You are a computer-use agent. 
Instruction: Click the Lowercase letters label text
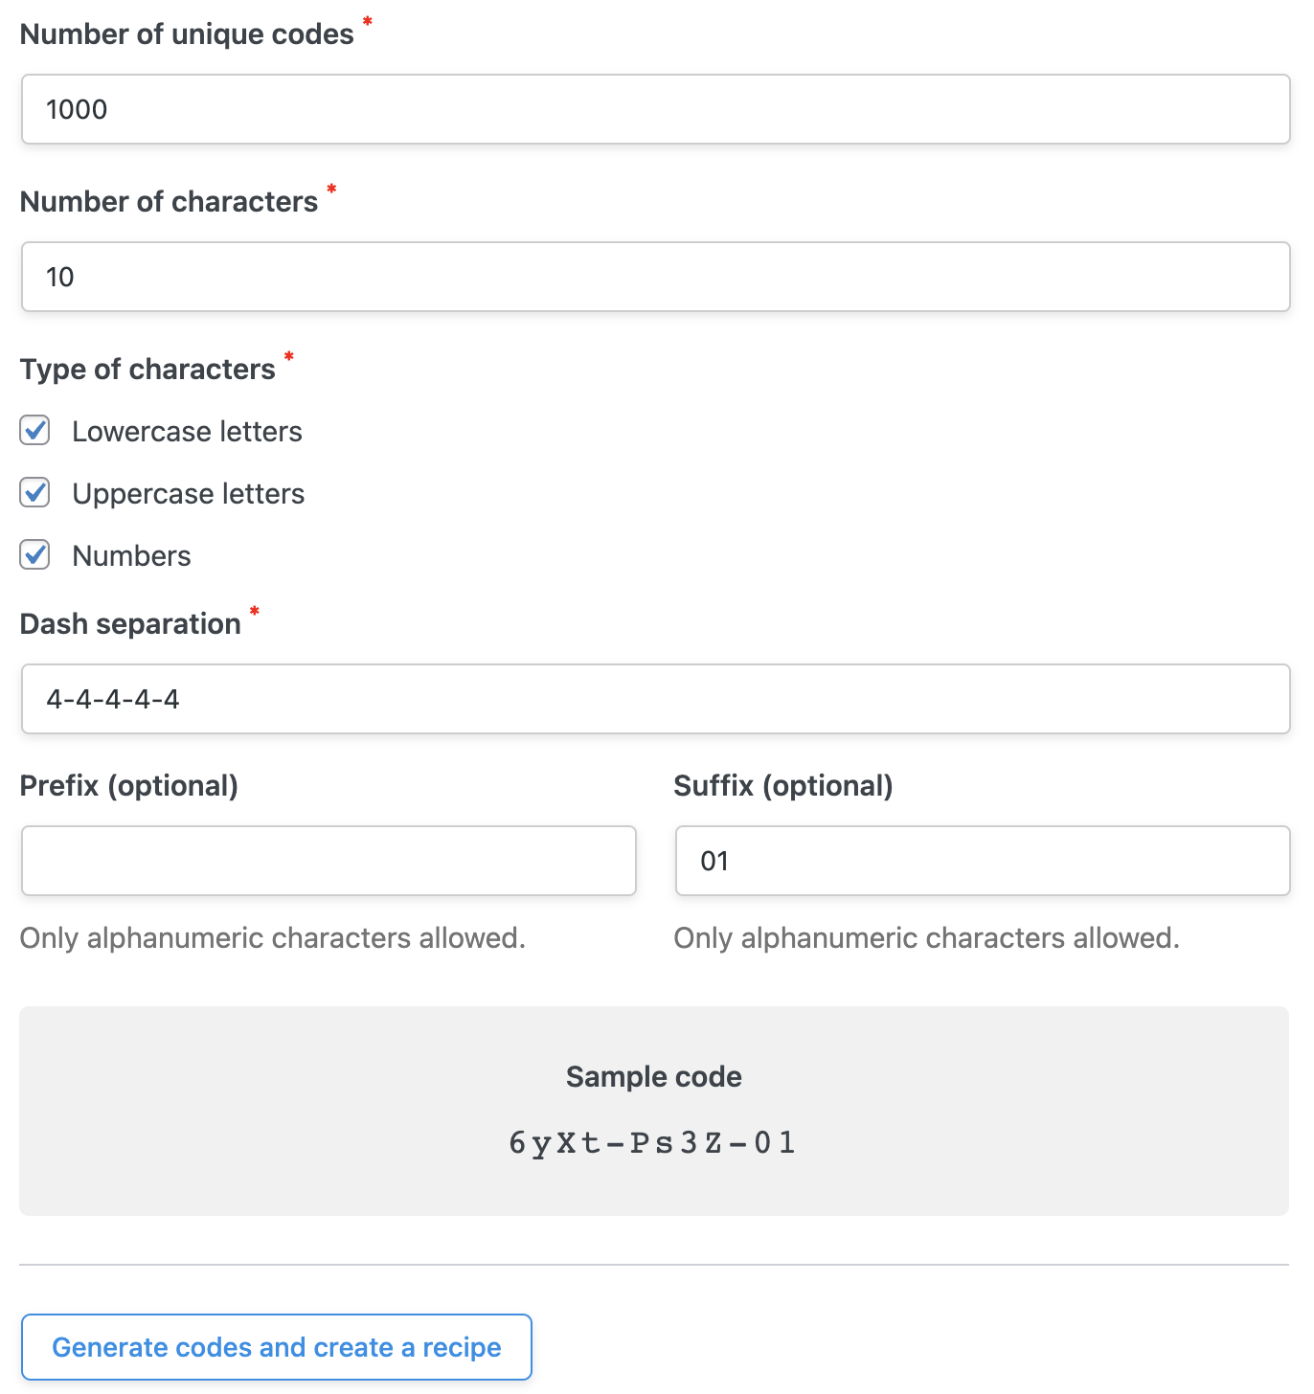point(187,431)
